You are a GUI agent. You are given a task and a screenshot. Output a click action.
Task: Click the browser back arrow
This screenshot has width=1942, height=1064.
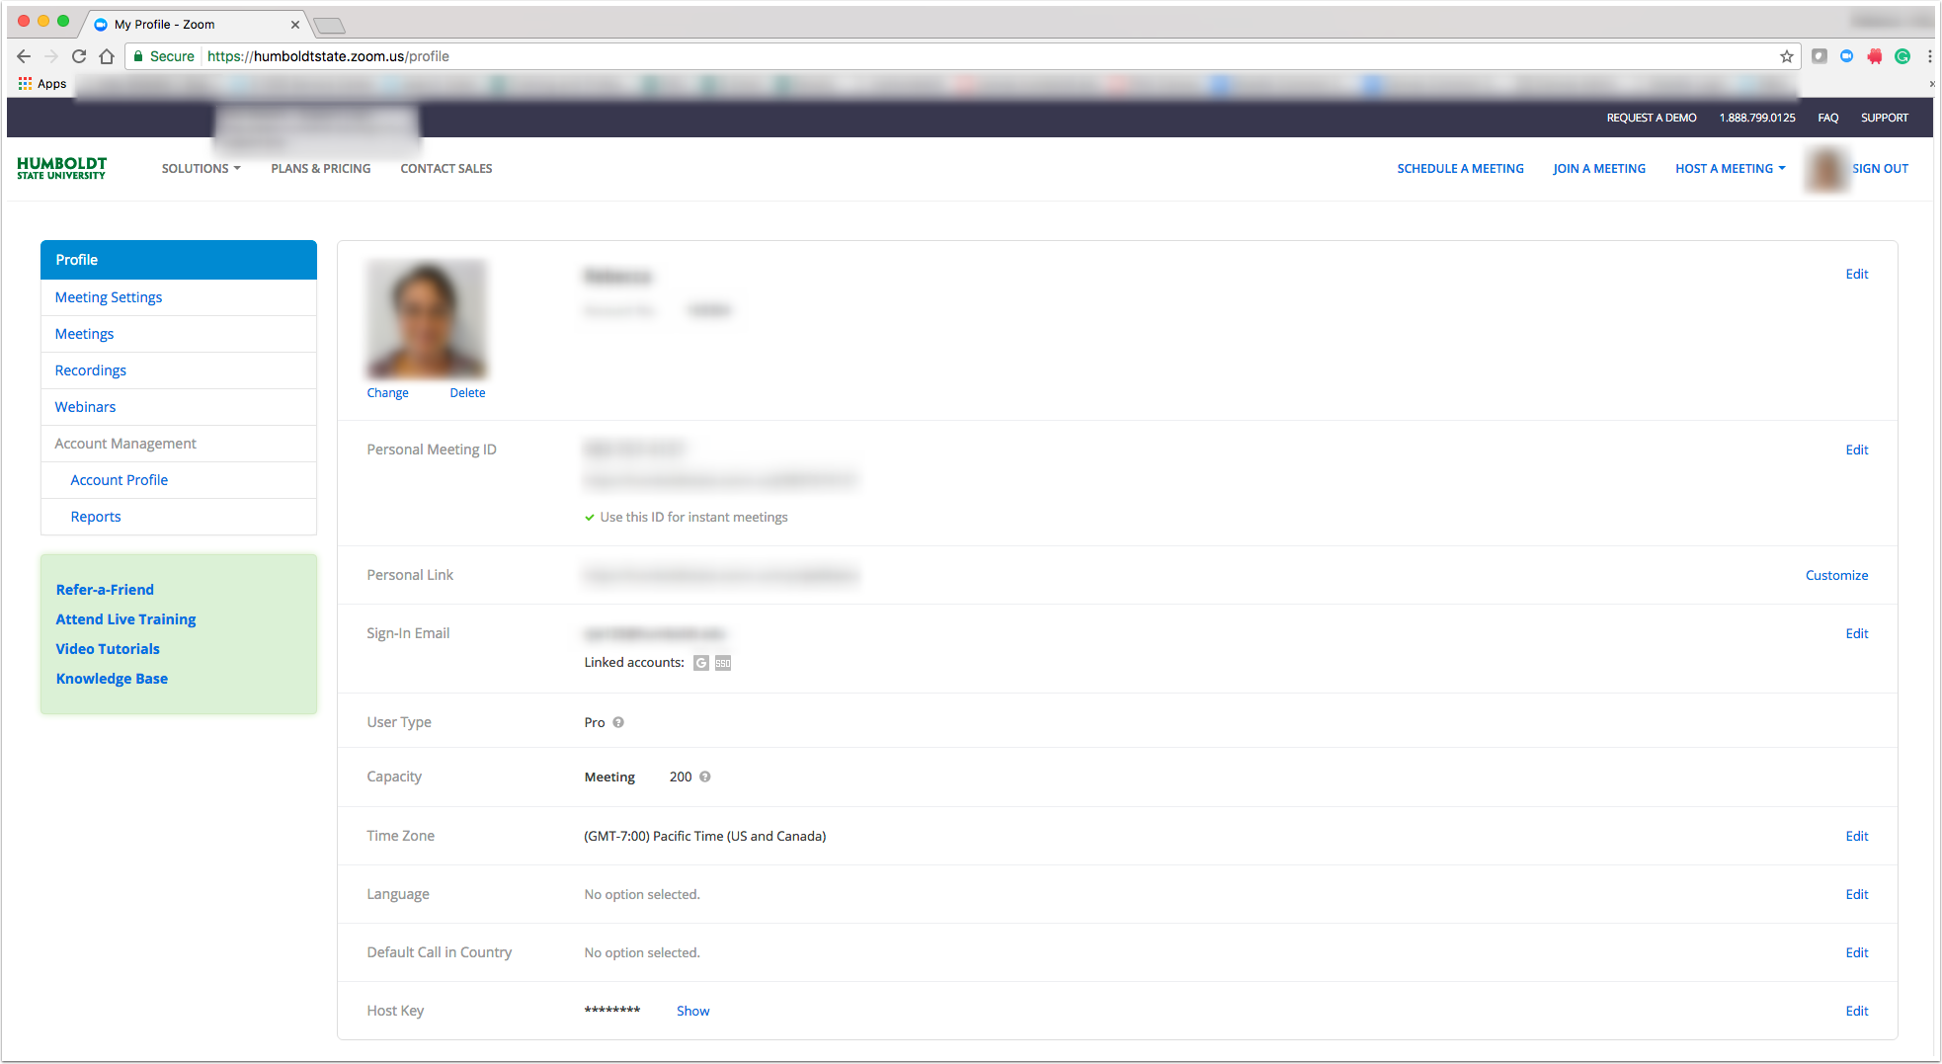24,56
